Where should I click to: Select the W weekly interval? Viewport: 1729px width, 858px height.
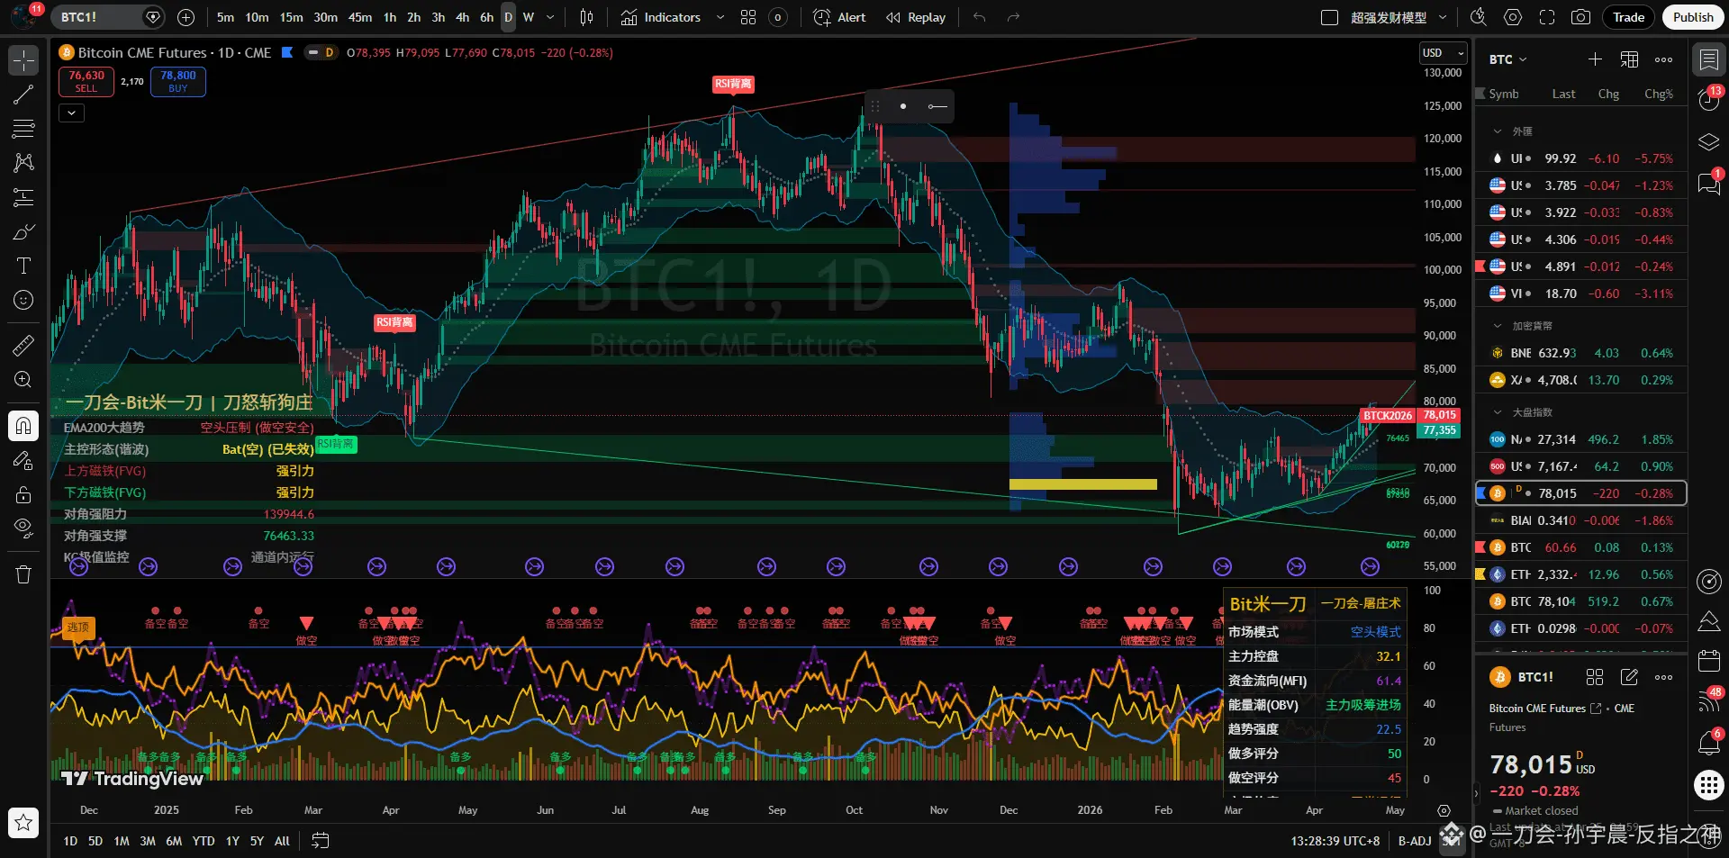[529, 17]
